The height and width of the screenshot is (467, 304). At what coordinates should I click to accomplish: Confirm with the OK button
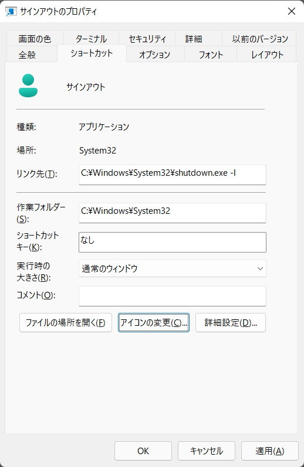click(143, 451)
